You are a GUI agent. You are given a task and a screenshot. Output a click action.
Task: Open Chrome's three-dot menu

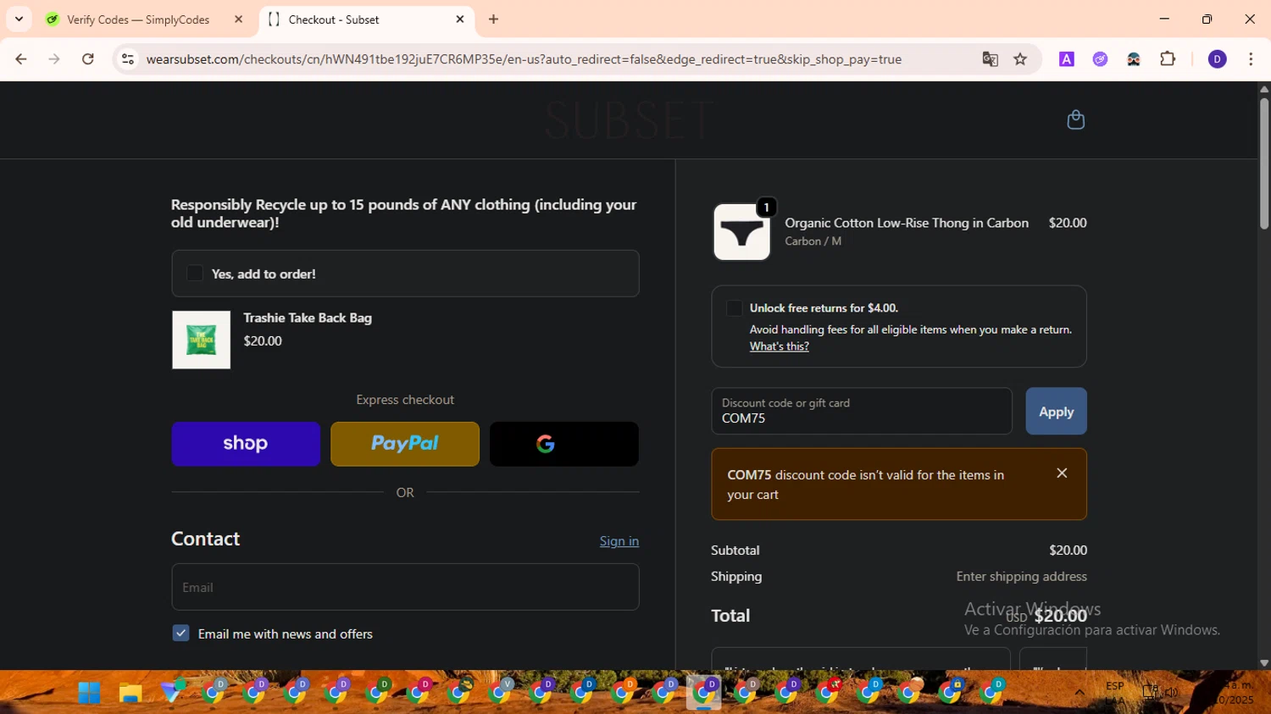coord(1251,59)
